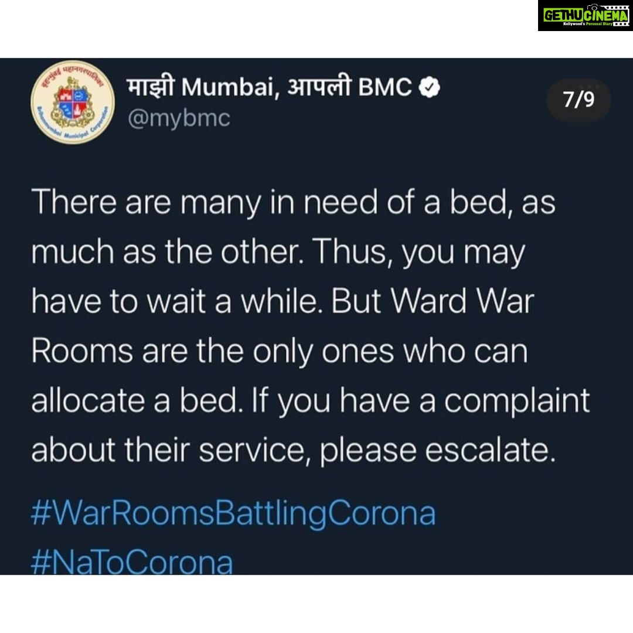Viewport: 633px width, 633px height.
Task: Click the Kollywood's Personal Diary tagline
Action: (588, 24)
